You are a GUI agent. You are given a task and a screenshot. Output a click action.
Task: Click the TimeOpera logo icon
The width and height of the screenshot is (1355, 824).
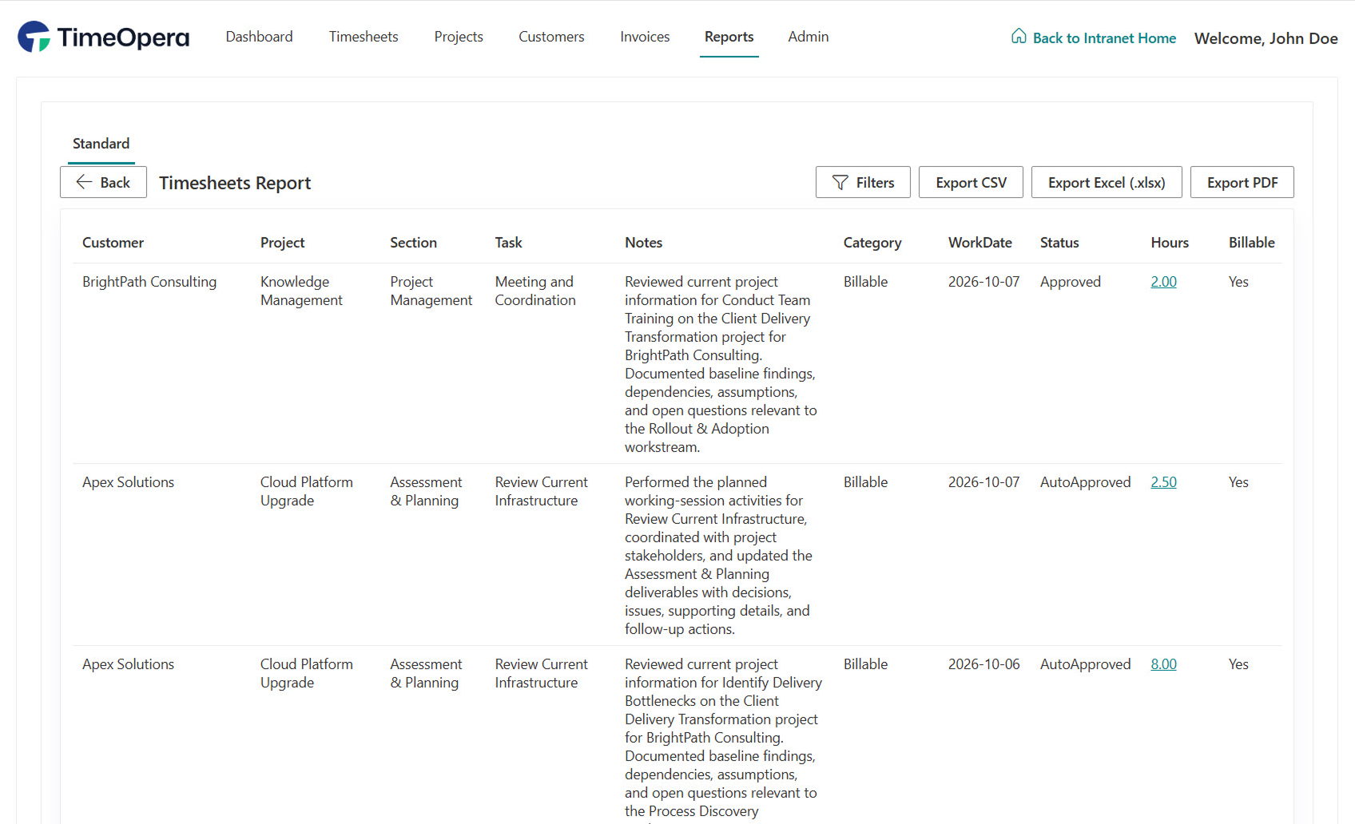34,37
